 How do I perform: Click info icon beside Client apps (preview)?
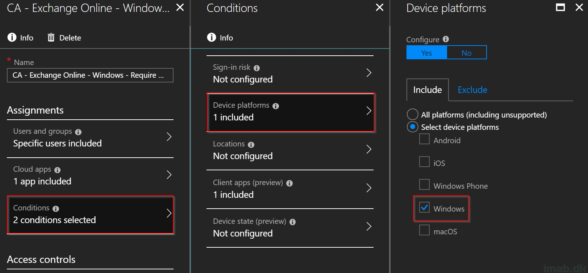point(289,183)
